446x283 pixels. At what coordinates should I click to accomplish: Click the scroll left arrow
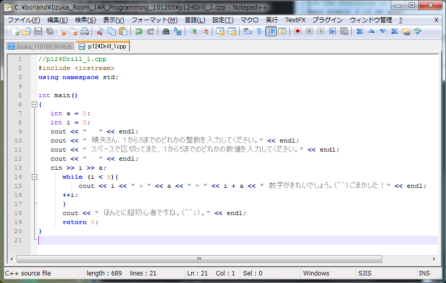pos(12,259)
